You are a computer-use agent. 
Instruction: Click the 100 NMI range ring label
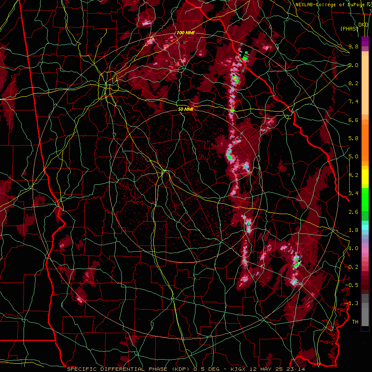pyautogui.click(x=186, y=33)
